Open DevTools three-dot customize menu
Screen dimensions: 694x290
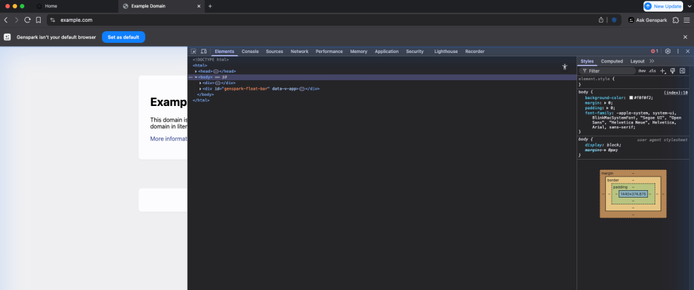coord(678,52)
